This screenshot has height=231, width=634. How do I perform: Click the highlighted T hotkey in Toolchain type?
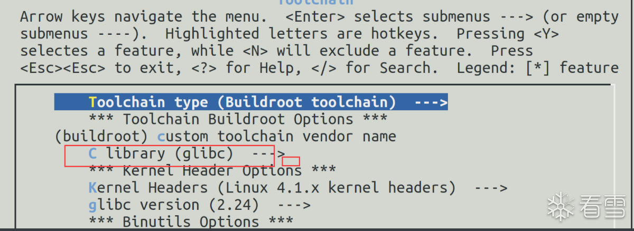(x=94, y=102)
